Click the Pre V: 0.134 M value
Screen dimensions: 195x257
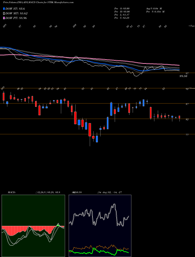[155, 12]
